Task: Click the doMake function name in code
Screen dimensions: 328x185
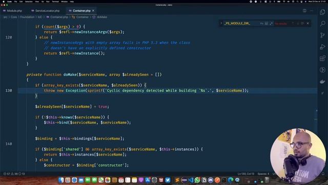Action: point(70,75)
